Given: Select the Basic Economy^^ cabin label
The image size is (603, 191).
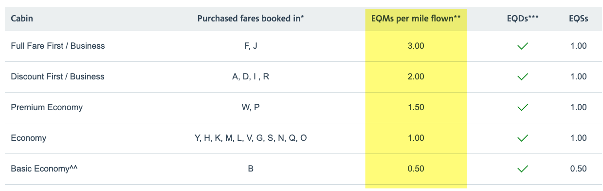Looking at the screenshot, I should point(44,169).
